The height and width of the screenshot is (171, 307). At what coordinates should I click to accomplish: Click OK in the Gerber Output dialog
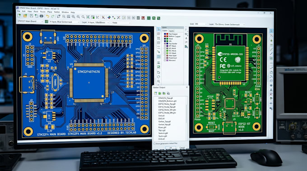(x=171, y=148)
